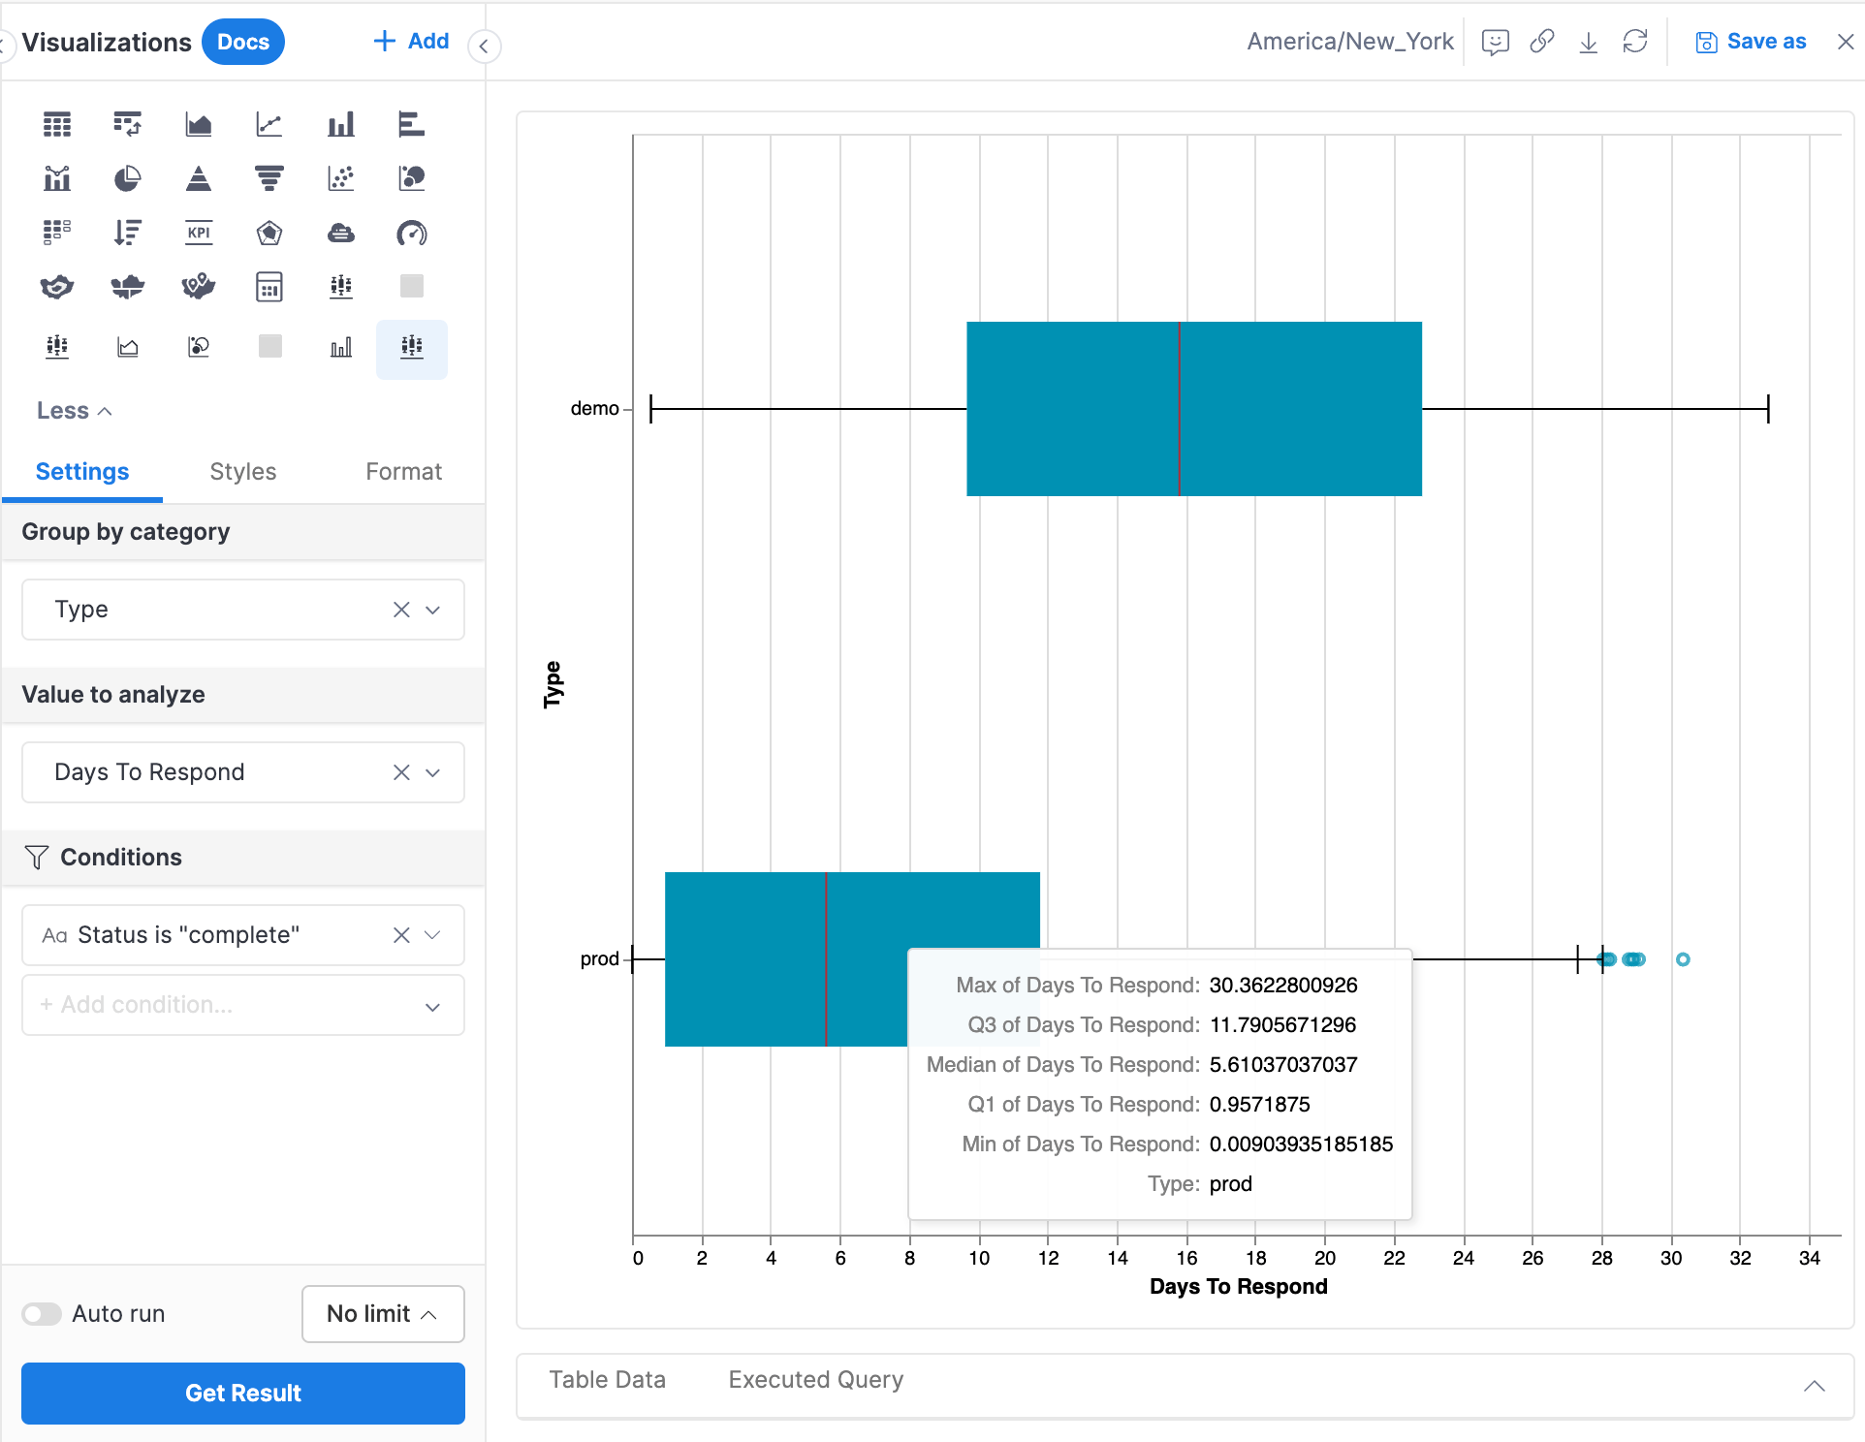Copy link using the chain icon
This screenshot has height=1442, width=1865.
[1541, 42]
